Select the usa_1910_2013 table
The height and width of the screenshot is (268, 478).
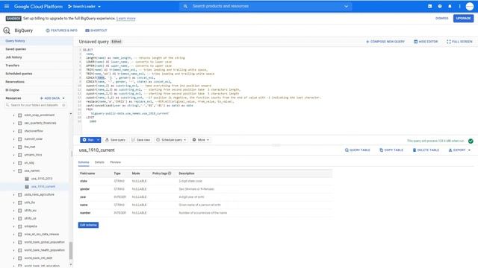[x=42, y=179]
